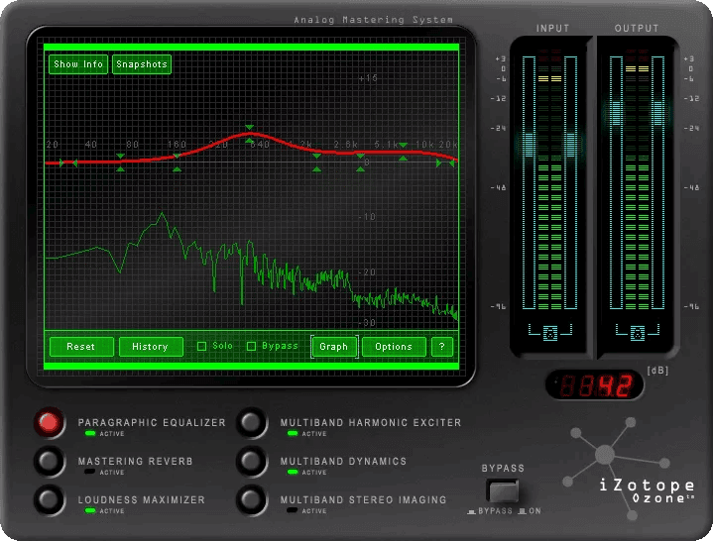Click the "20k" frequency axis label
This screenshot has width=713, height=541.
448,144
